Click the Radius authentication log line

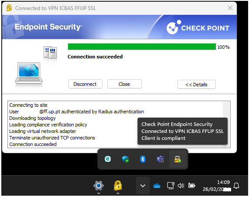pyautogui.click(x=76, y=112)
